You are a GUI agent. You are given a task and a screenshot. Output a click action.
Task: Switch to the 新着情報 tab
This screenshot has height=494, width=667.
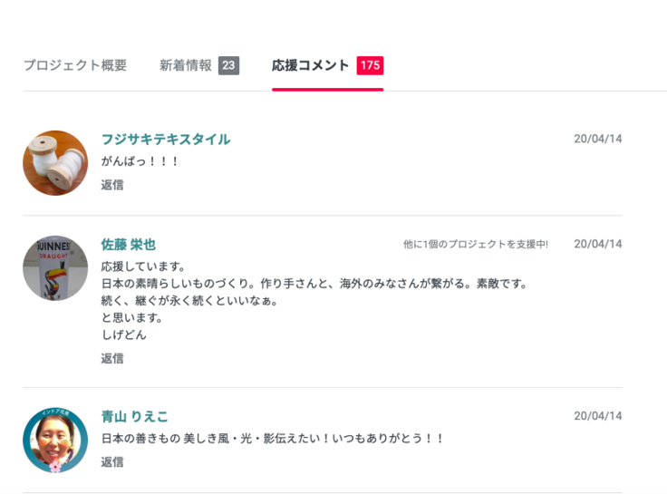[x=186, y=65]
